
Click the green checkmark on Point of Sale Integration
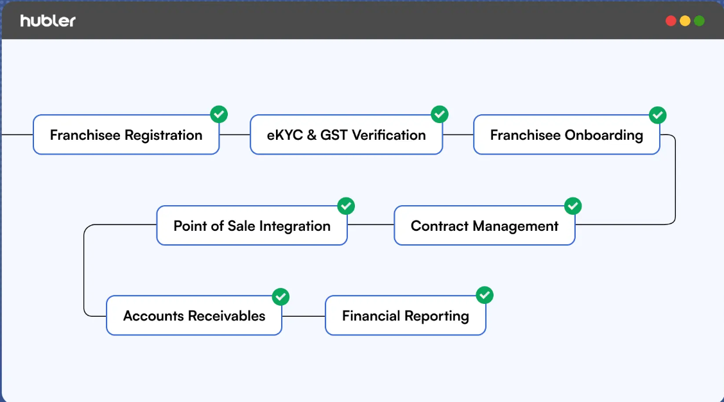point(346,206)
